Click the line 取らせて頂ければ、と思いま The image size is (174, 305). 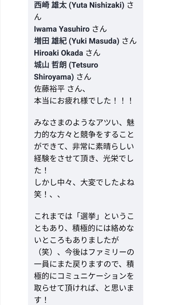[x=84, y=288]
